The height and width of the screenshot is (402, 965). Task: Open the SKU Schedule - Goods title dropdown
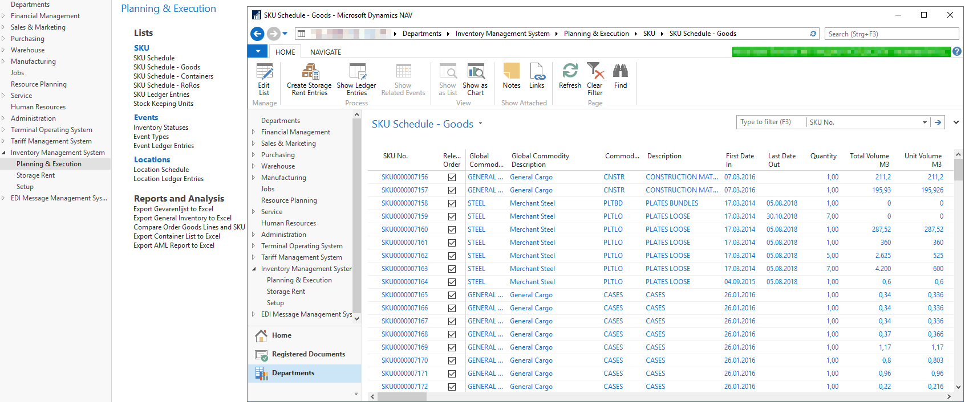coord(480,124)
